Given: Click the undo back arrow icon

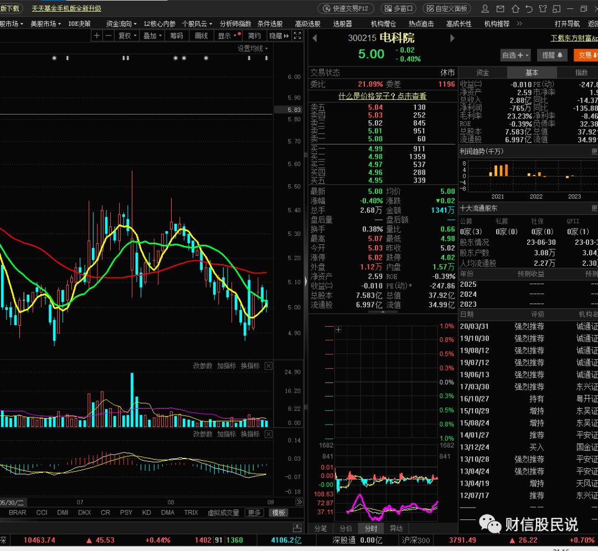Looking at the screenshot, I should [x=529, y=8].
